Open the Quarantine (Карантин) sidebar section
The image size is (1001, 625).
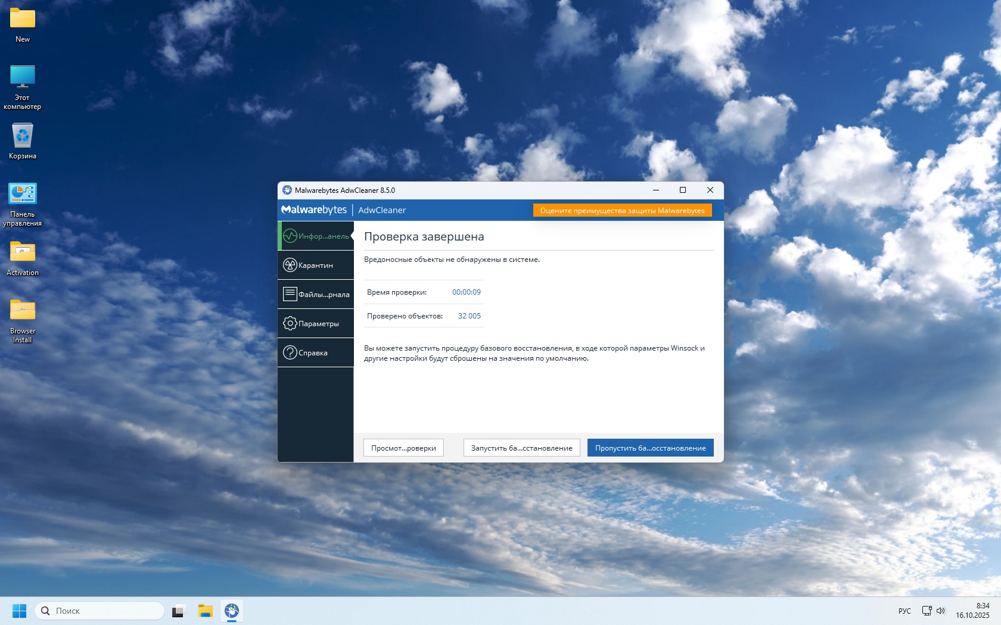coord(316,265)
